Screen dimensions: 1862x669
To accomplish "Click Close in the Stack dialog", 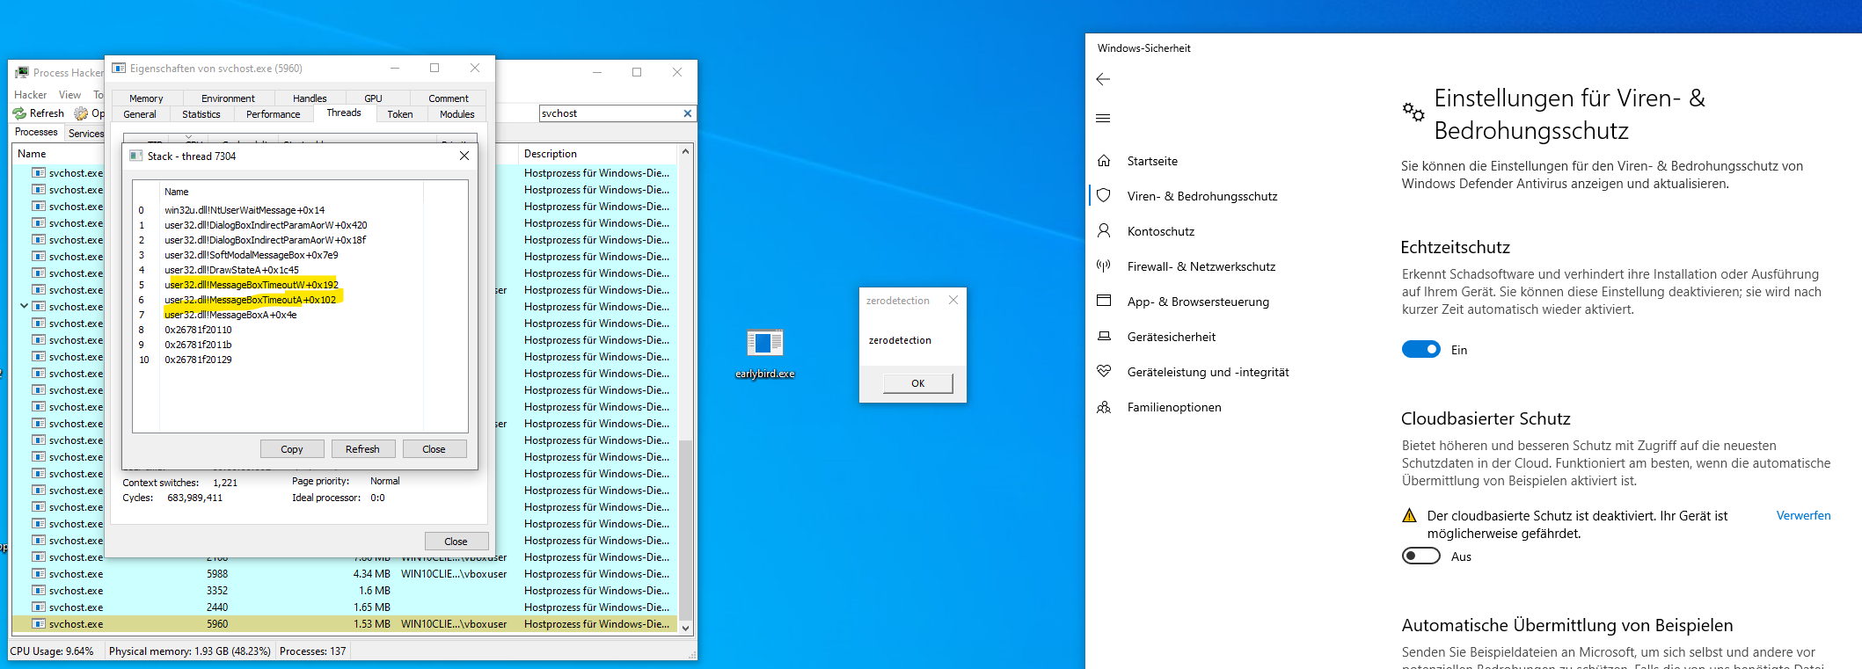I will click(434, 449).
